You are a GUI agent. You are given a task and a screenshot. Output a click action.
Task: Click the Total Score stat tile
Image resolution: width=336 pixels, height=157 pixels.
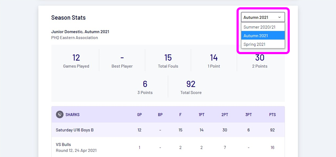click(x=191, y=87)
